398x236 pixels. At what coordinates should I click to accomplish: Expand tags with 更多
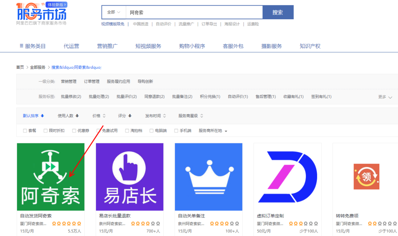coord(385,97)
